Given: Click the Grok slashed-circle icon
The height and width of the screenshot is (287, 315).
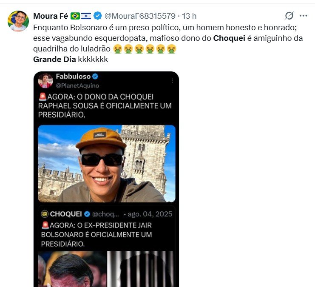Looking at the screenshot, I should pyautogui.click(x=289, y=16).
